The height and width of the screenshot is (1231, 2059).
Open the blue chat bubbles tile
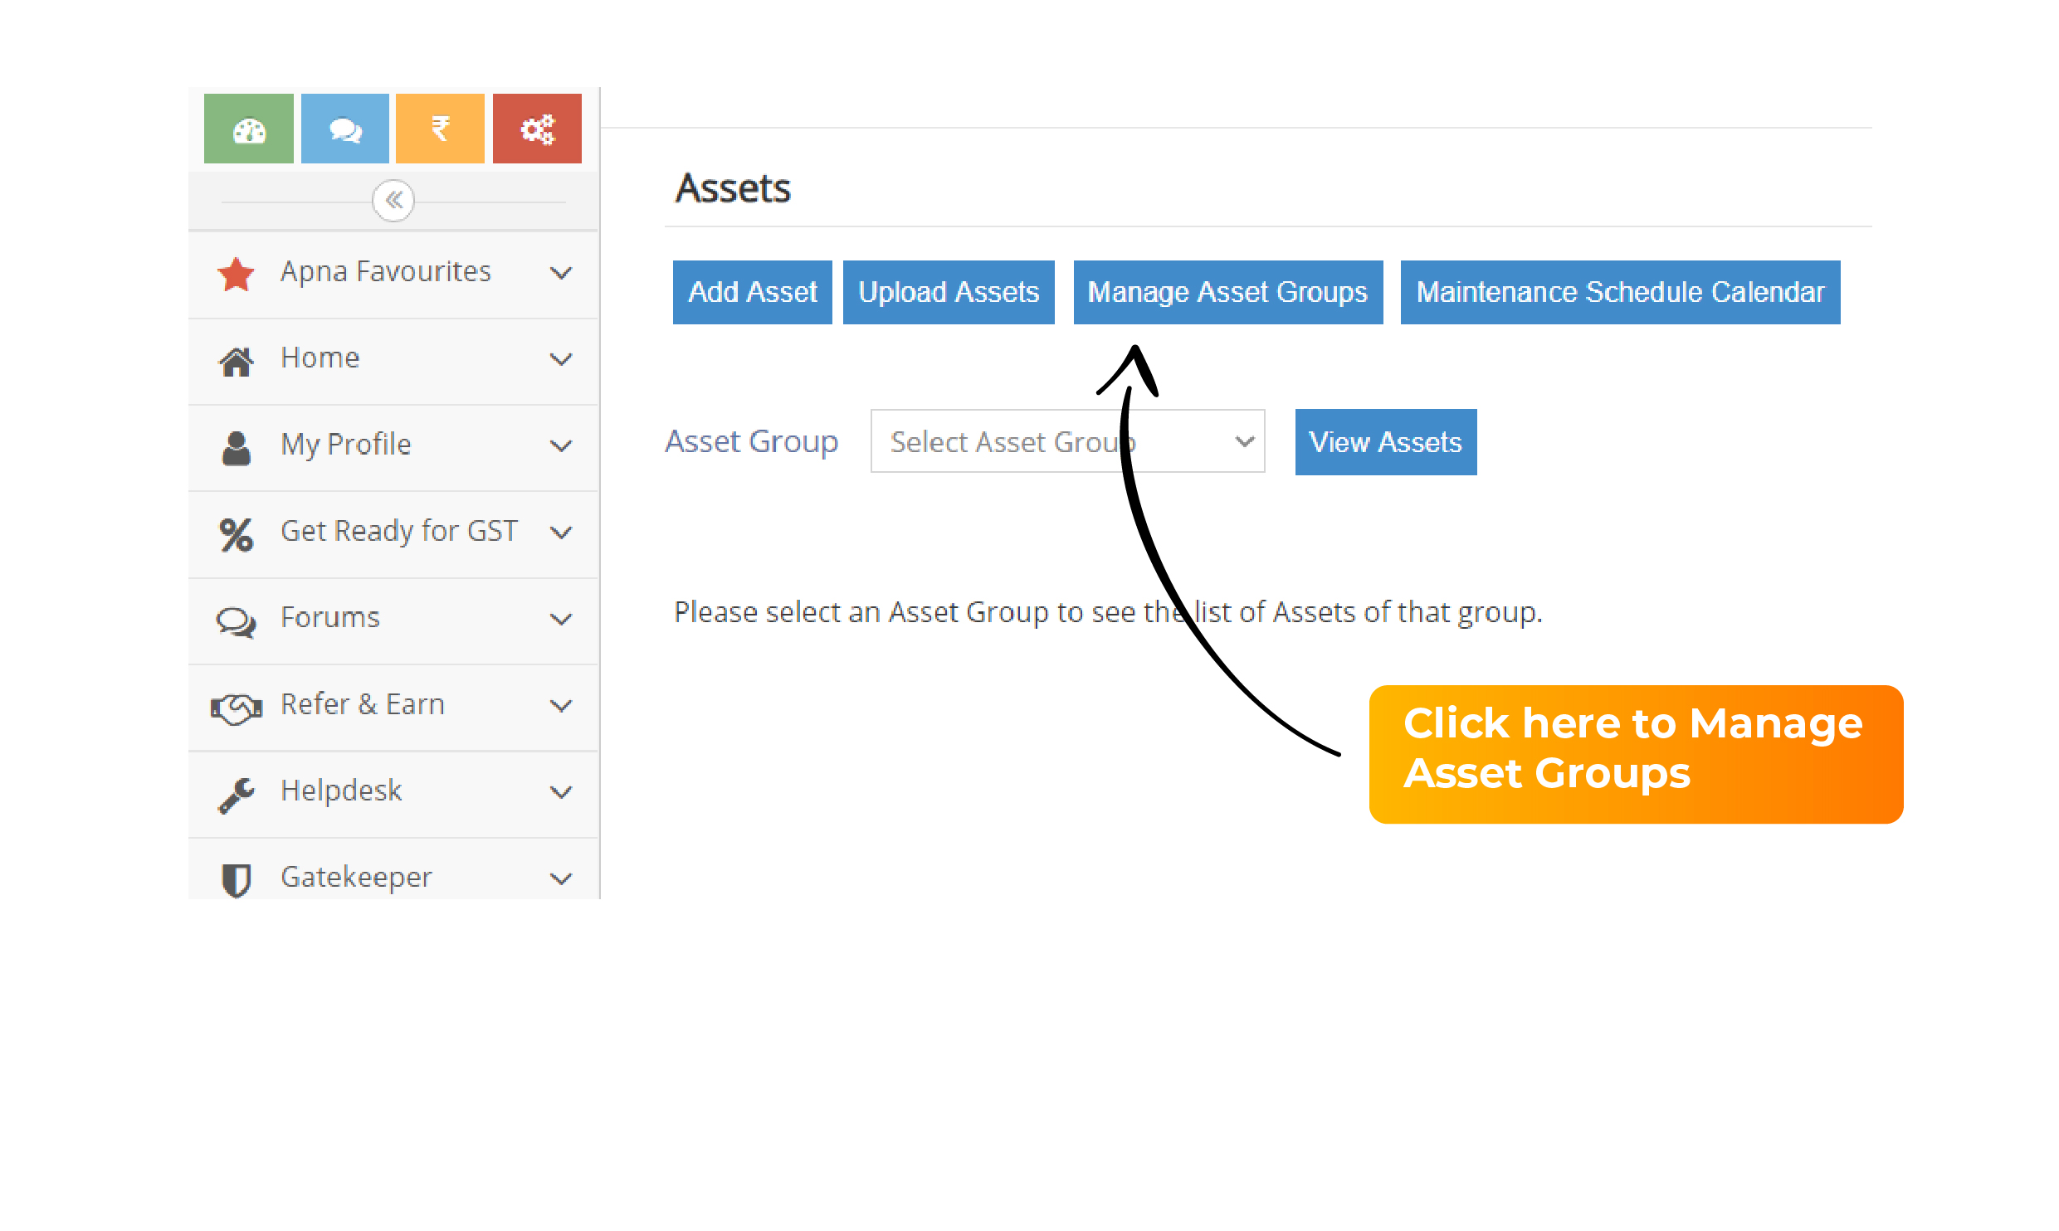(345, 129)
